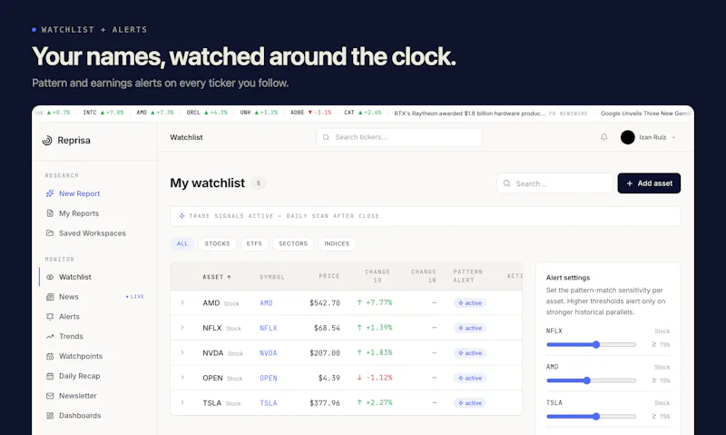Click the red down arrow in OPEN row
This screenshot has width=726, height=435.
coord(359,378)
